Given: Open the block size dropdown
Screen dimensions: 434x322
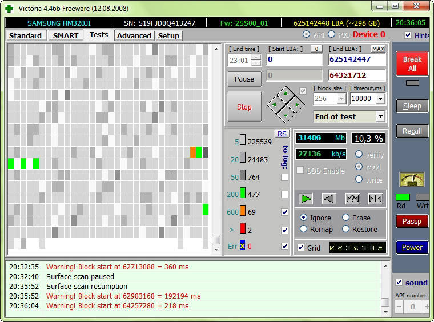Looking at the screenshot, I should pyautogui.click(x=342, y=98).
